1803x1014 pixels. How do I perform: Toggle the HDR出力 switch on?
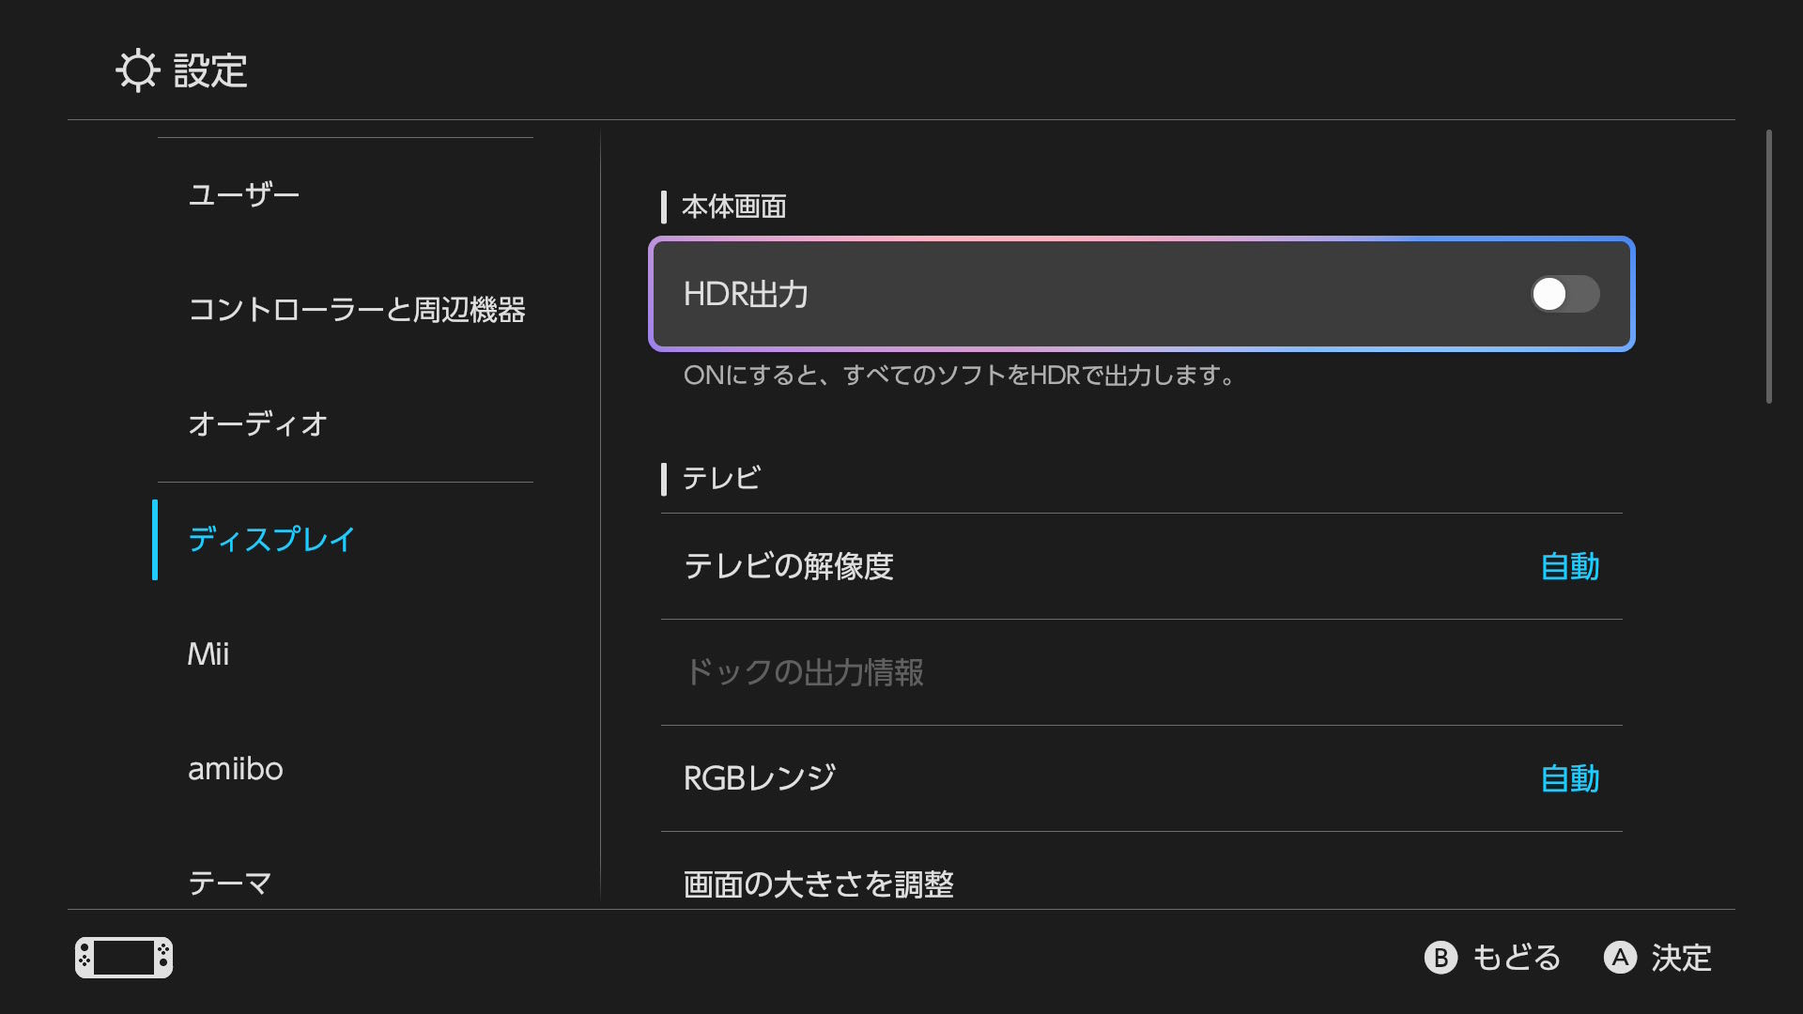(x=1564, y=294)
